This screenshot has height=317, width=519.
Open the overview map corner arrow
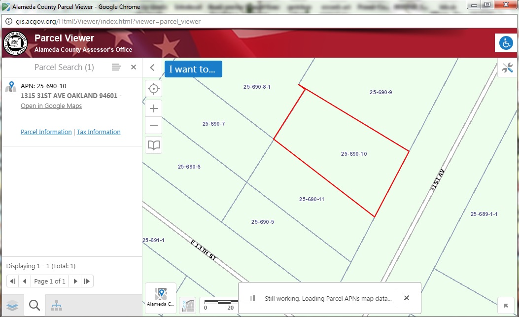click(506, 305)
